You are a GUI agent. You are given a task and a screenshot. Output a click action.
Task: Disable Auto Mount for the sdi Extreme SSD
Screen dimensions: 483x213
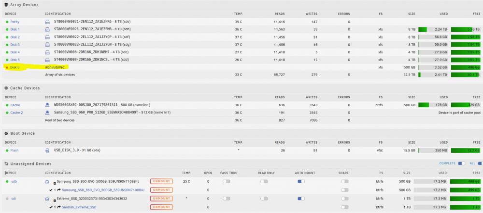coord(301,199)
